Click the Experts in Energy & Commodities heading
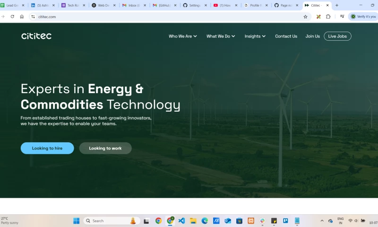The width and height of the screenshot is (378, 227). pos(100,97)
